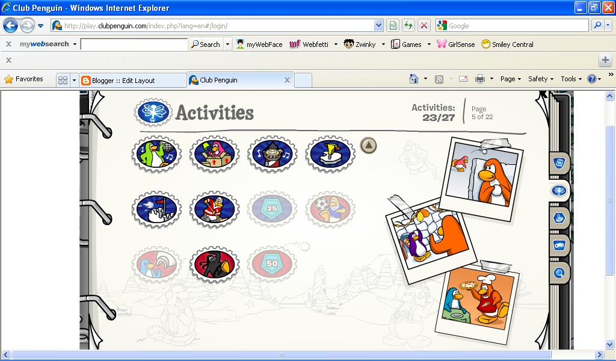Open the Games toolbar item
Image resolution: width=616 pixels, height=361 pixels.
406,45
